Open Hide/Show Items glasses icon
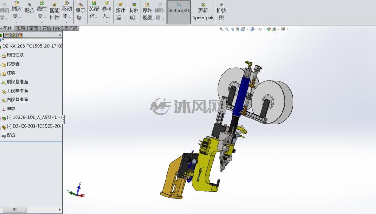The image size is (376, 214). (x=260, y=29)
